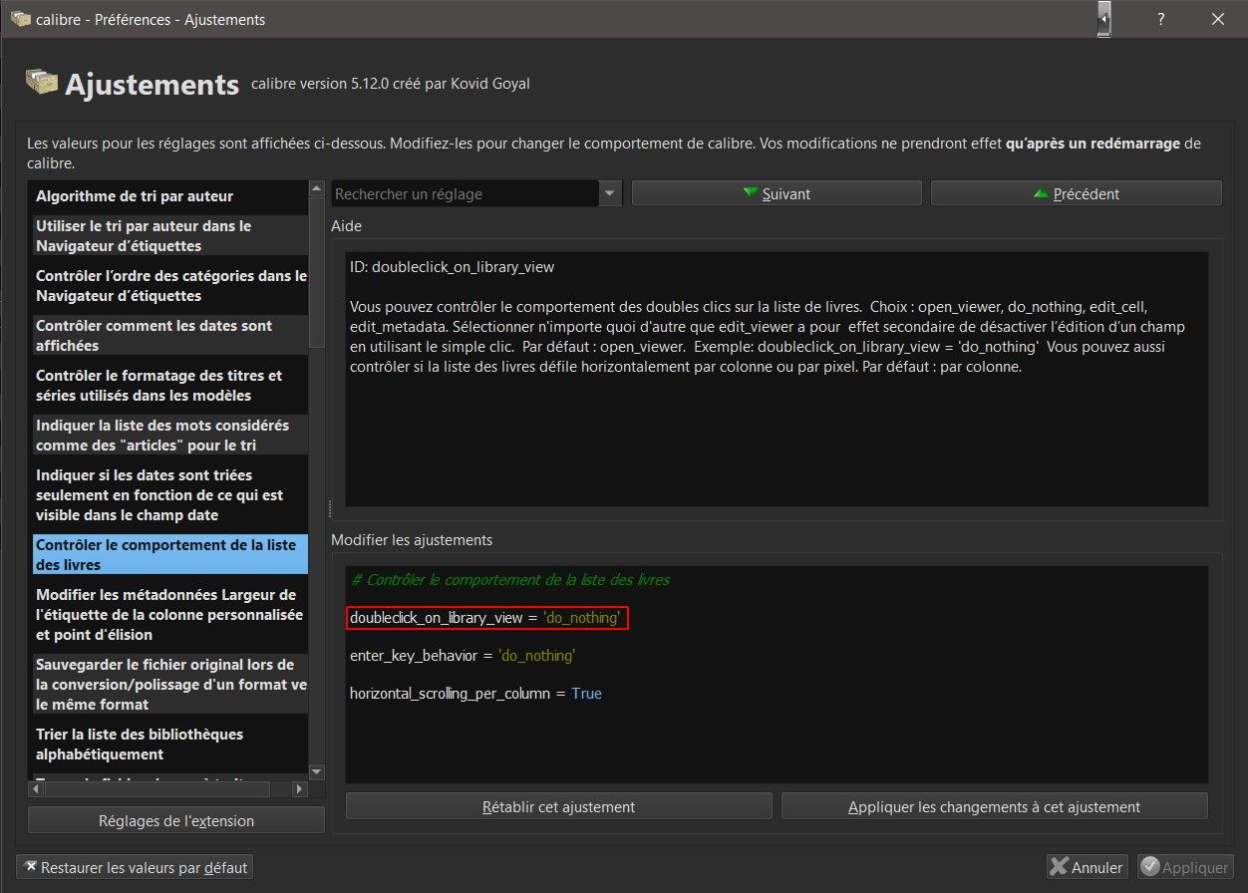
Task: Click the enter_key_behavior line in editor
Action: coord(463,656)
